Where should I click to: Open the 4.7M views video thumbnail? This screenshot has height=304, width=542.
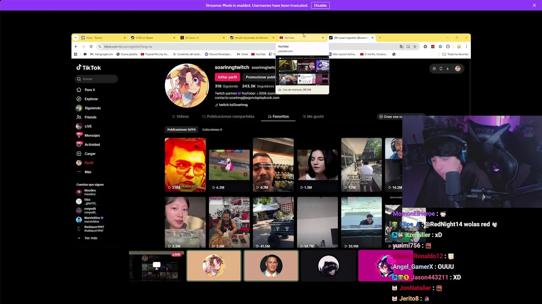click(273, 165)
